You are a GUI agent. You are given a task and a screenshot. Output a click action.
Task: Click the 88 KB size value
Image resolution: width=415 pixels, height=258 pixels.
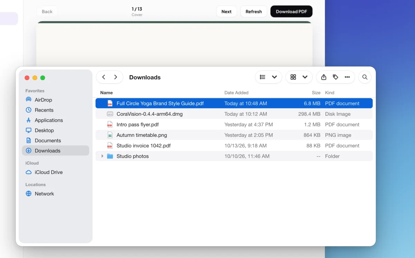point(313,145)
